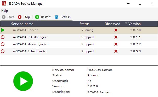Sort by Service name column header
This screenshot has width=158, height=97.
point(22,24)
